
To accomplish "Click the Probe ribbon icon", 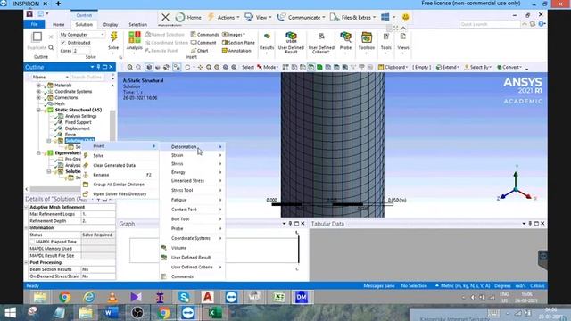I will 345,37.
